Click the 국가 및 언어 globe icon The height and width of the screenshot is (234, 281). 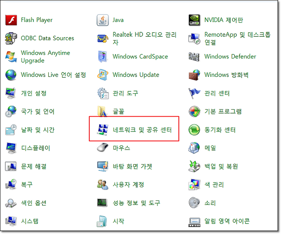[11, 112]
